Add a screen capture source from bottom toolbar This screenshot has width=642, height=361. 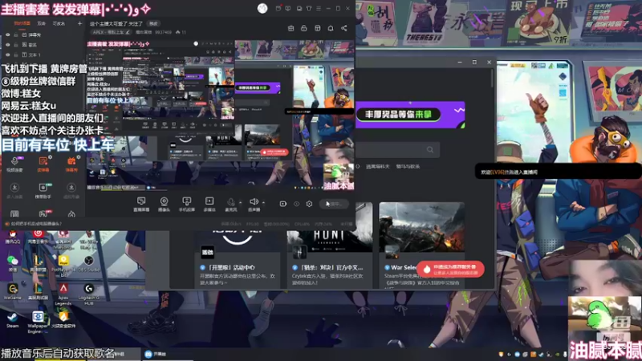pos(141,204)
